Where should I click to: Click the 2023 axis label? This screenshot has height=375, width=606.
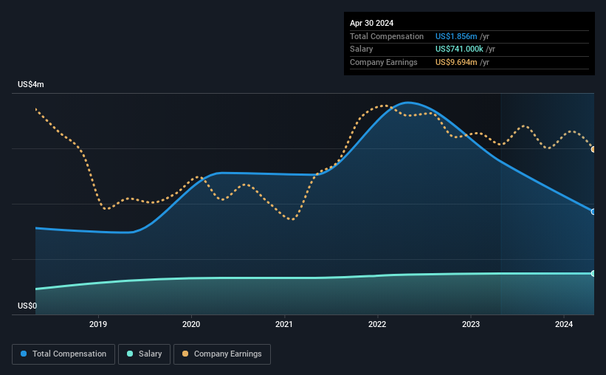point(471,324)
